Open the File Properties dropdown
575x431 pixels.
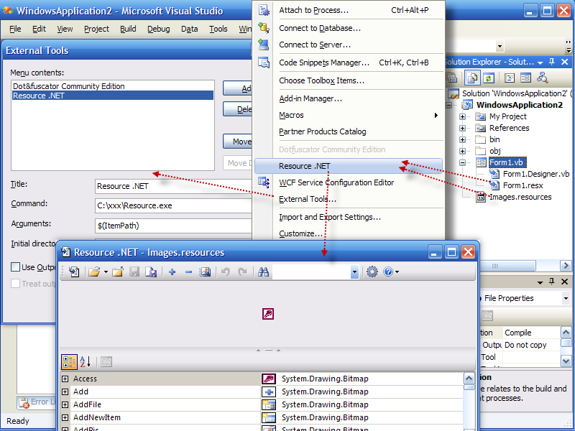click(566, 298)
